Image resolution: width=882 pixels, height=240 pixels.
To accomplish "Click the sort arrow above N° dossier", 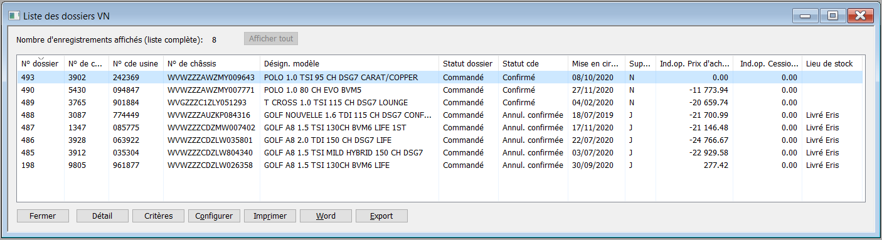I will (41, 58).
